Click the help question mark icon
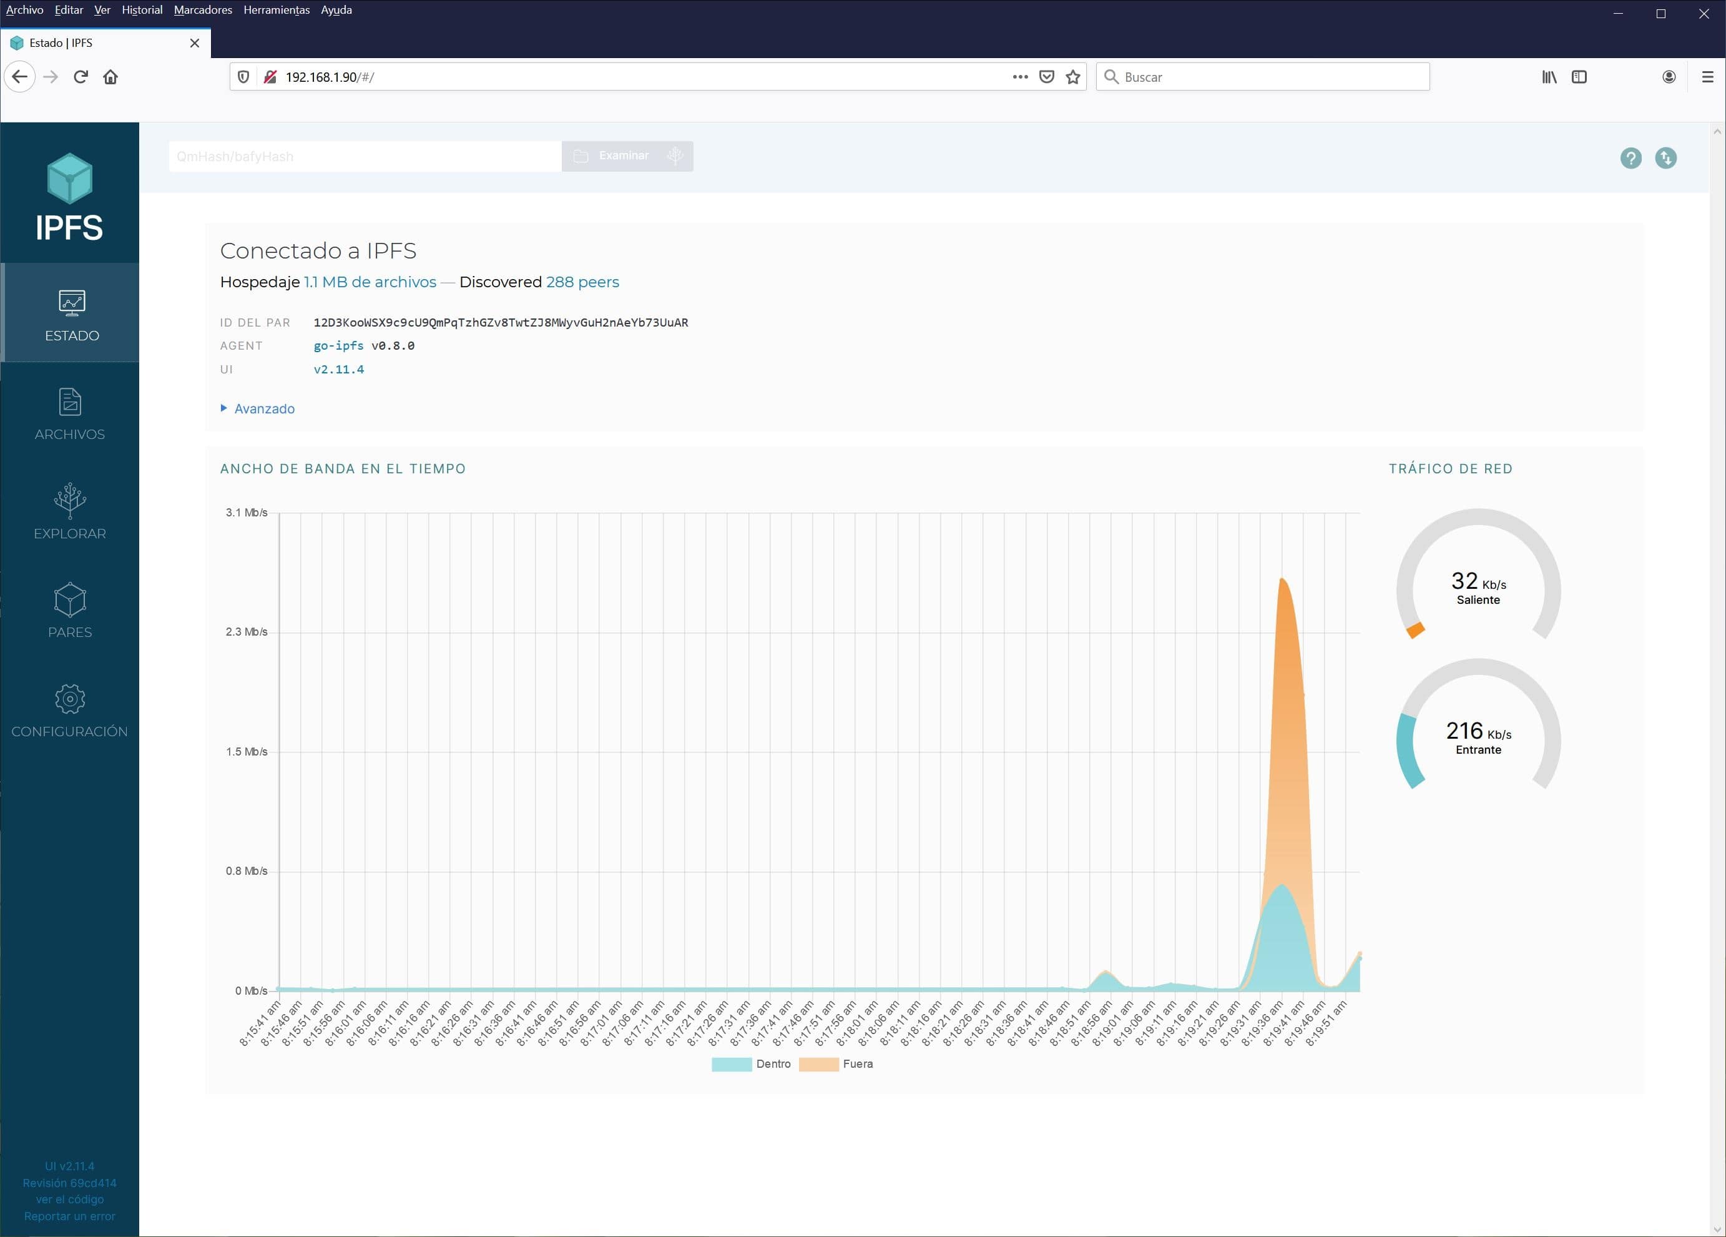Image resolution: width=1726 pixels, height=1237 pixels. 1630,157
